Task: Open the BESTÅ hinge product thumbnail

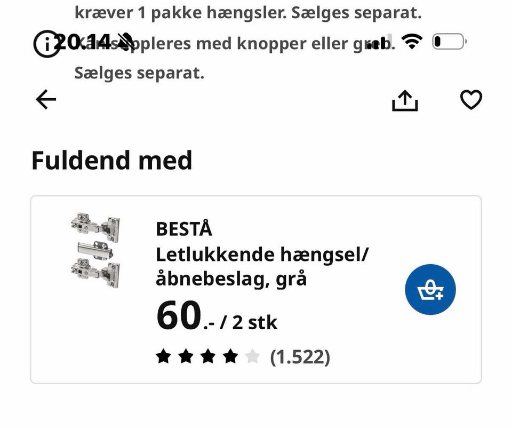Action: (95, 250)
